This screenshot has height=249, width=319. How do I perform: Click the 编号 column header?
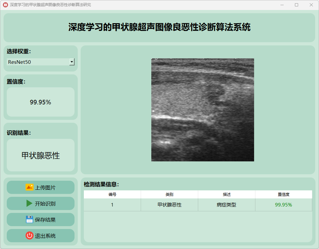(112, 195)
